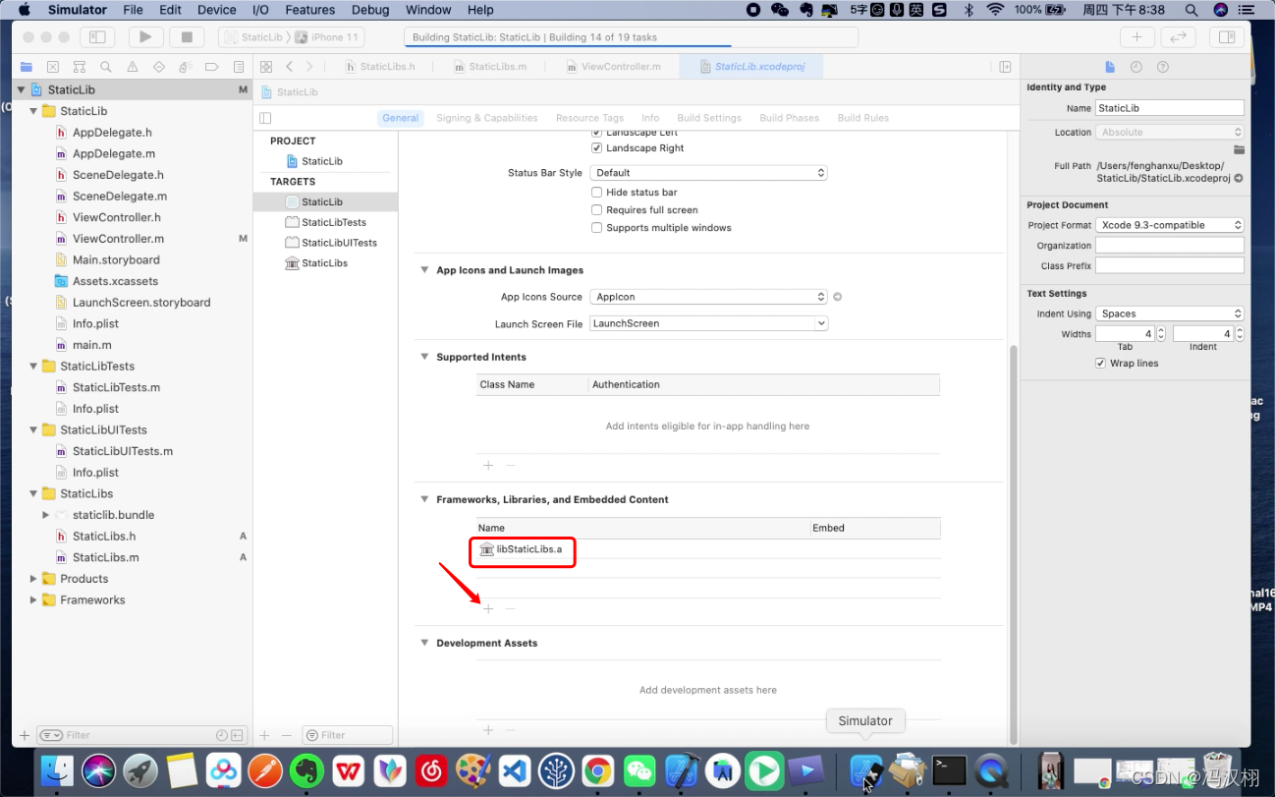Open the Debug navigator icon
Viewport: 1275px width, 797px height.
186,67
